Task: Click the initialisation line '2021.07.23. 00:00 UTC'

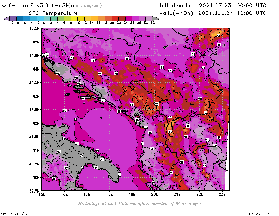Action: pyautogui.click(x=233, y=6)
